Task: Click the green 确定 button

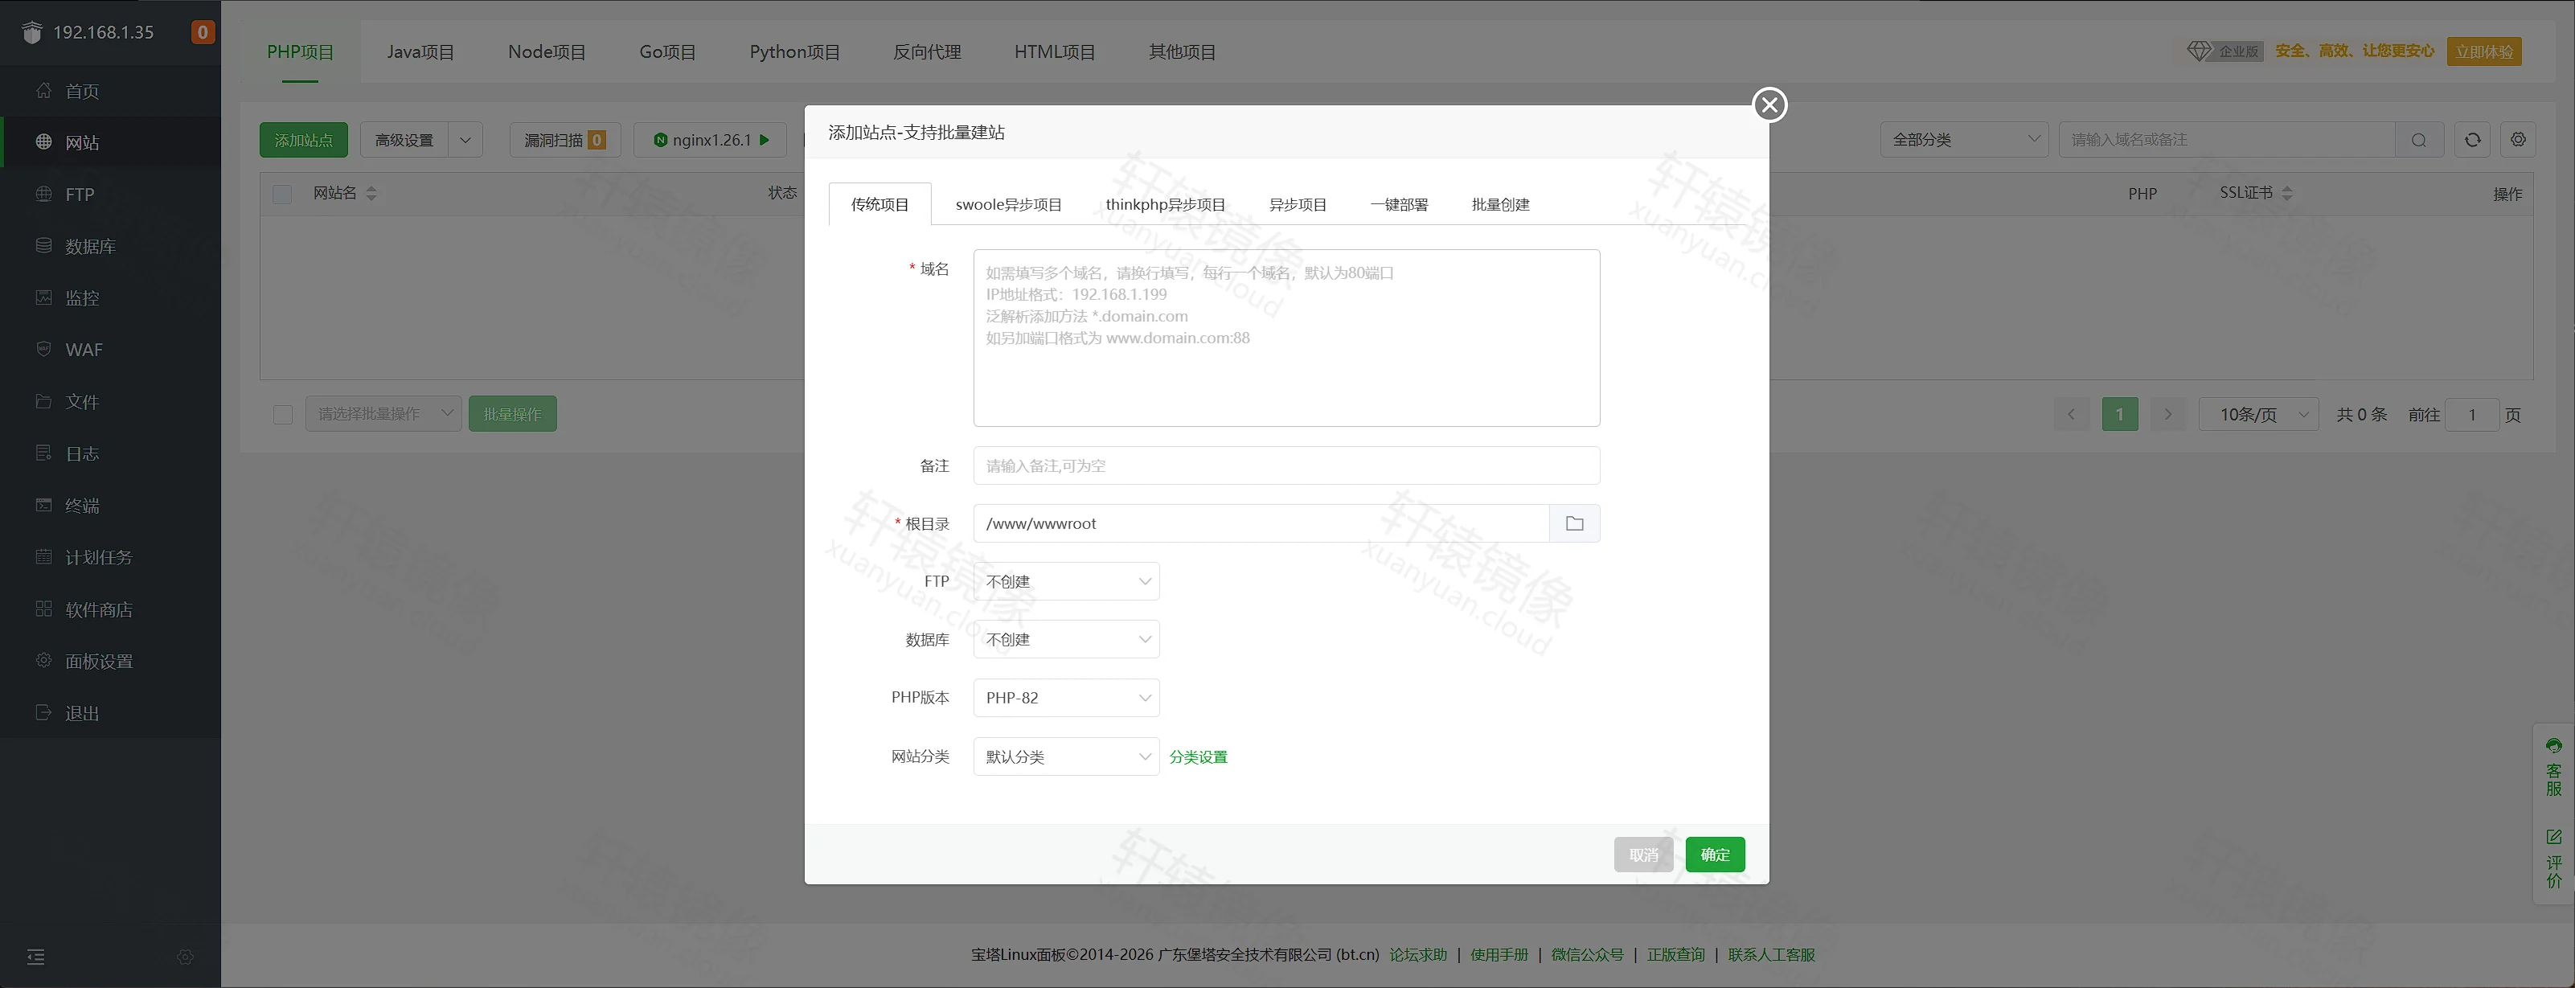Action: coord(1716,854)
